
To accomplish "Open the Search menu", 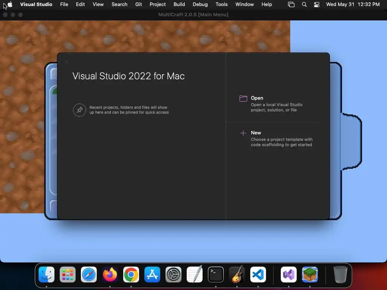I will coord(119,4).
